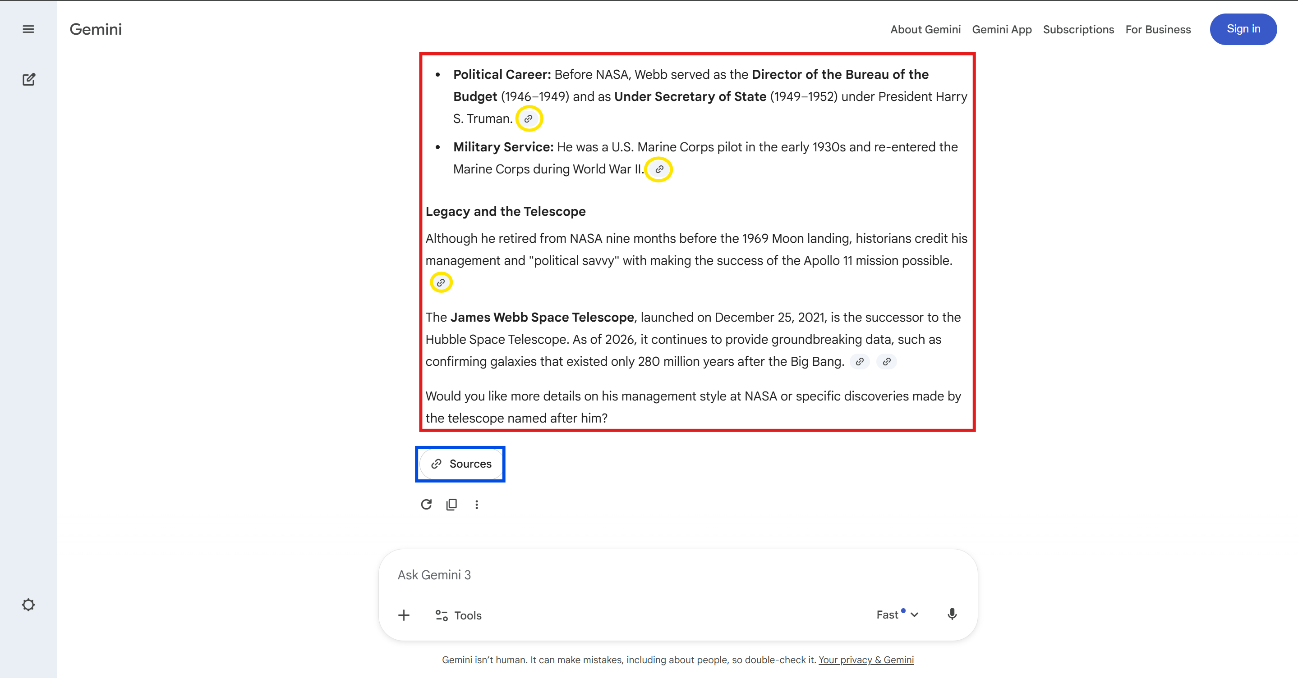The image size is (1298, 678).
Task: Open the three-dot more options menu
Action: point(477,505)
